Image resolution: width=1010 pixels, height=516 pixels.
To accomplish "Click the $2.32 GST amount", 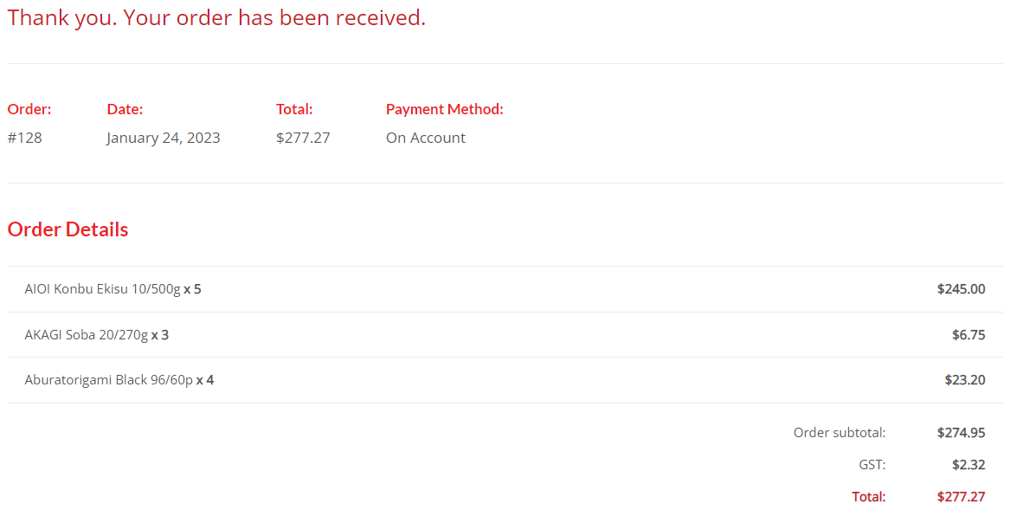I will [968, 464].
